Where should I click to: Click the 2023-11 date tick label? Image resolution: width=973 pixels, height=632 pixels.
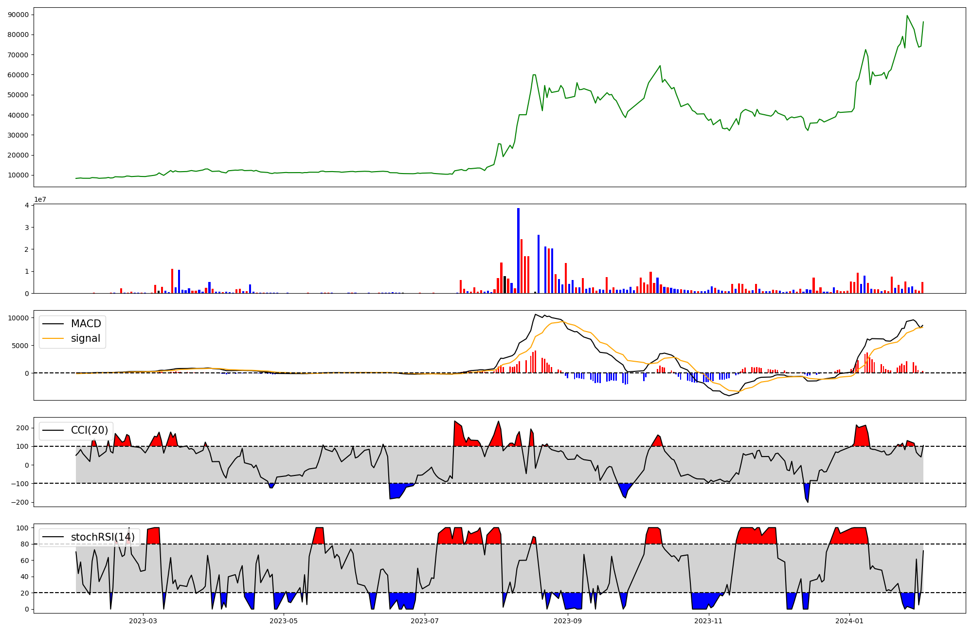(x=708, y=621)
